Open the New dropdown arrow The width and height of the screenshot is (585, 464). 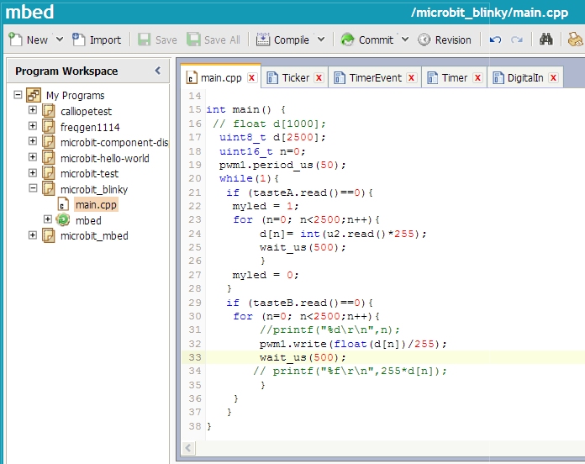[59, 40]
